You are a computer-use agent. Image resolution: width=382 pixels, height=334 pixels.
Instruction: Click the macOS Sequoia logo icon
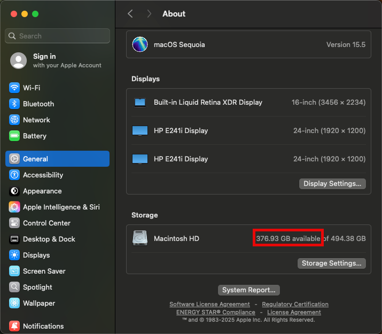click(140, 44)
